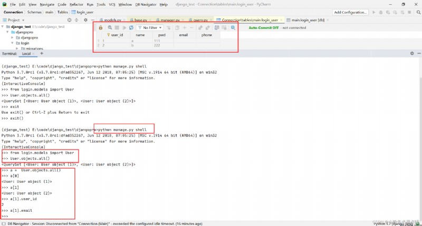Click the minus delete-record icon in table toolbar
The height and width of the screenshot is (226, 422).
[x=191, y=28]
